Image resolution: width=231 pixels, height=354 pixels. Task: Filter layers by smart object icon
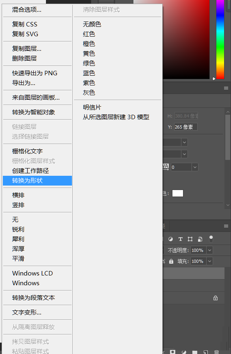[x=200, y=239]
